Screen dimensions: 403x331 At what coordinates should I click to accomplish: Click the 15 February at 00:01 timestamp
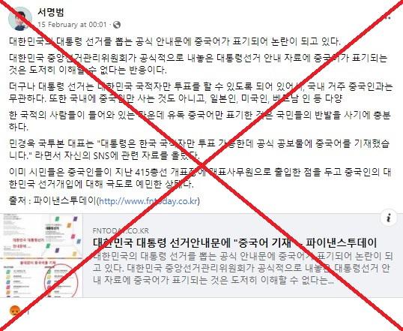tap(72, 25)
